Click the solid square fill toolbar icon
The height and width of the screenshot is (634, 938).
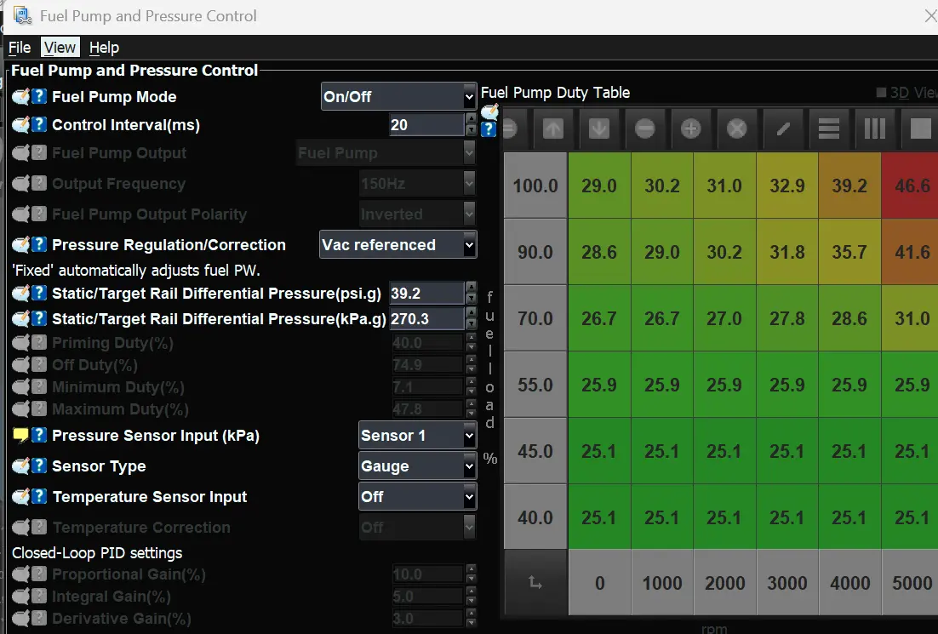[920, 129]
